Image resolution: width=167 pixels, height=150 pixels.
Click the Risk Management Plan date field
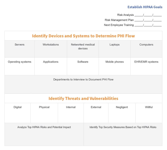tap(148, 20)
